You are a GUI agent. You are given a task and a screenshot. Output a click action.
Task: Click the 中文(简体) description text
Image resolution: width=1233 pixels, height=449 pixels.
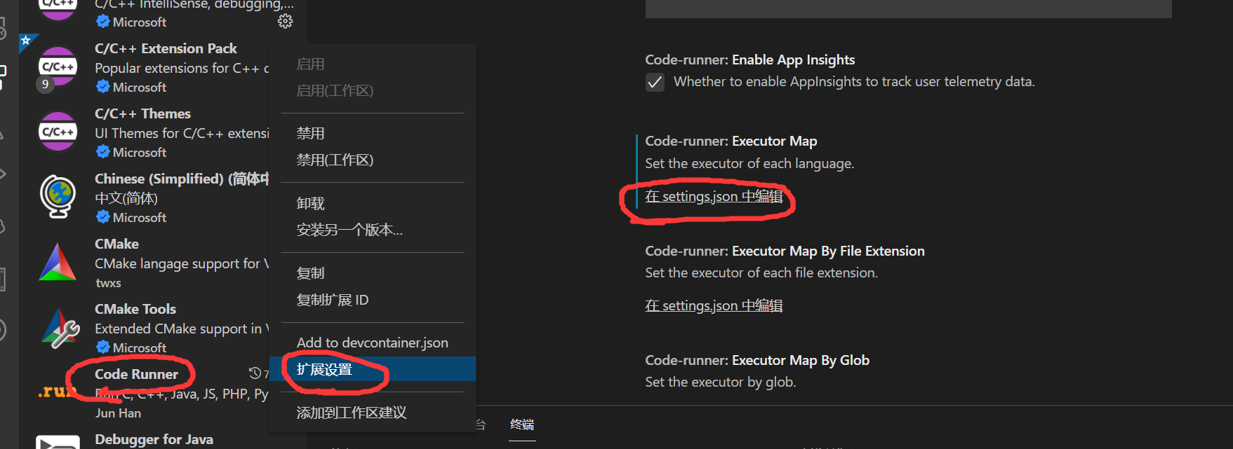pyautogui.click(x=126, y=198)
